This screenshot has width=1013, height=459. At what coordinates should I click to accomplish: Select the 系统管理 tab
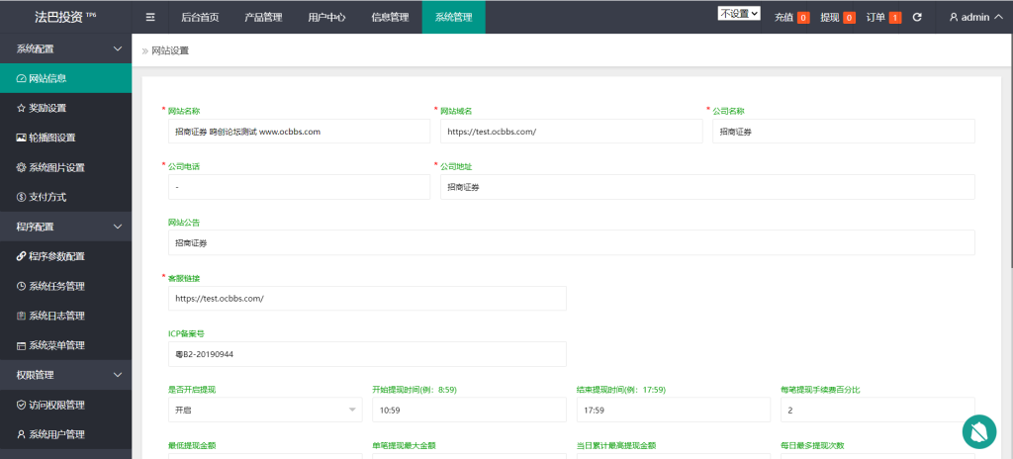click(x=453, y=18)
